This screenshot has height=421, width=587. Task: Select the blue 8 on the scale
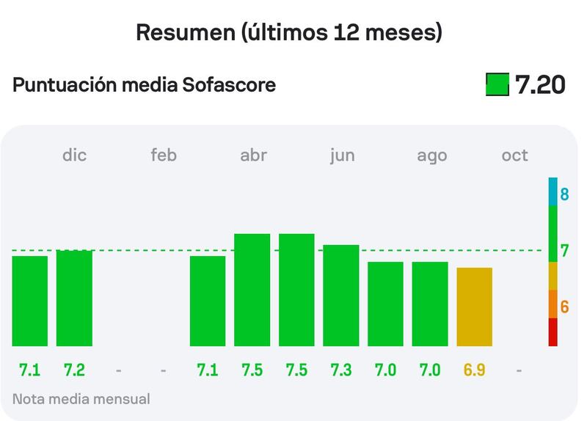point(564,194)
